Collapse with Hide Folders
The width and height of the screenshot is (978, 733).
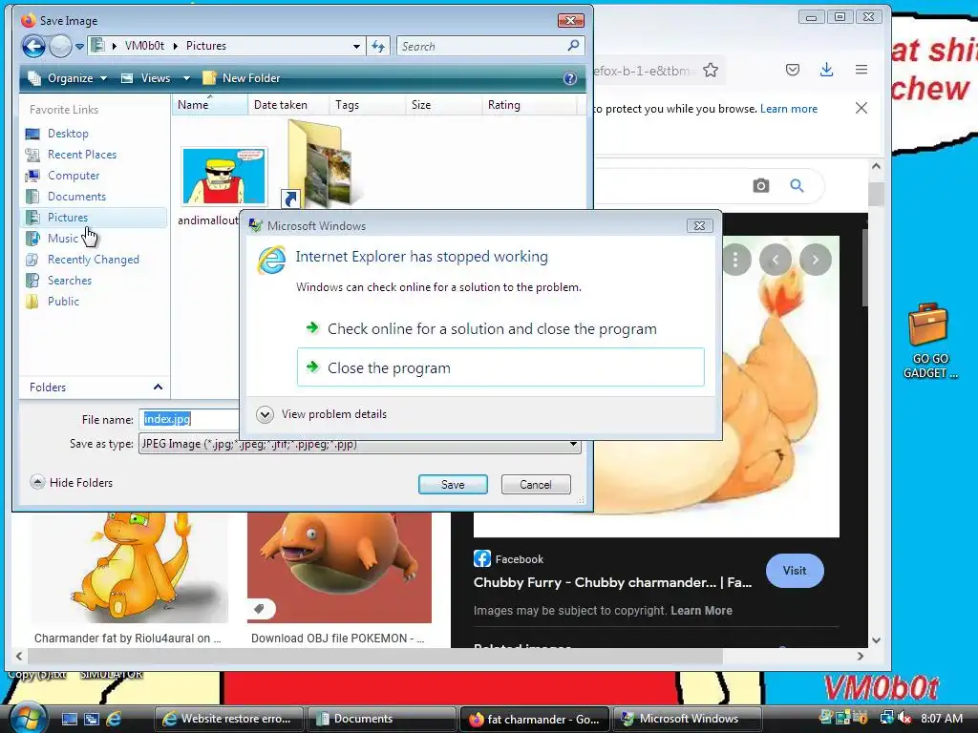tap(71, 482)
